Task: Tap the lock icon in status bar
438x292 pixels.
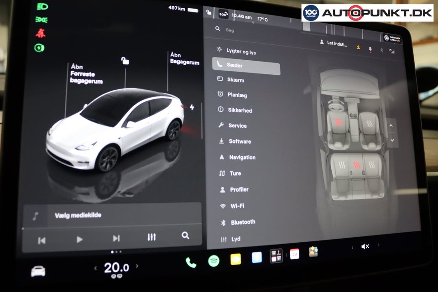Action: pyautogui.click(x=209, y=12)
